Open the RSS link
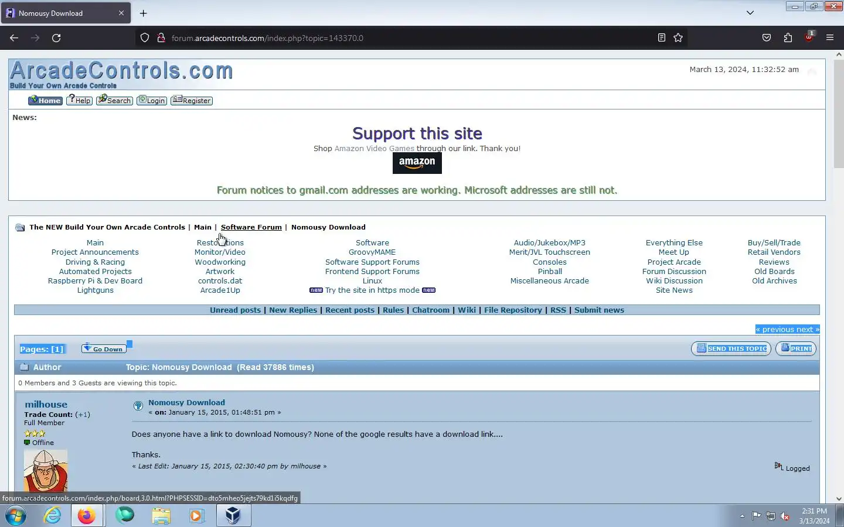Image resolution: width=844 pixels, height=527 pixels. [558, 310]
